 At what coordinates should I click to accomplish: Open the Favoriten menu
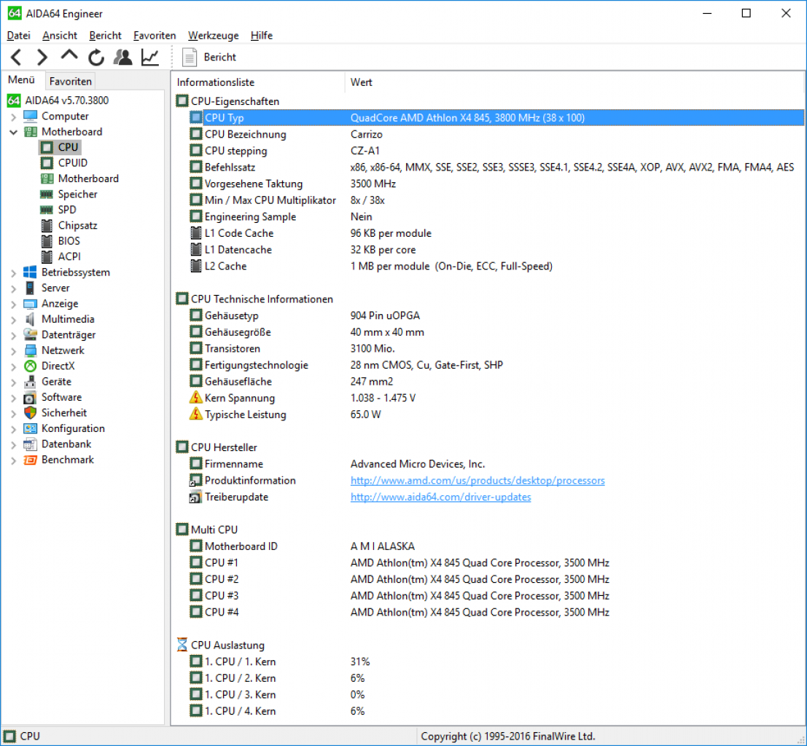click(155, 36)
